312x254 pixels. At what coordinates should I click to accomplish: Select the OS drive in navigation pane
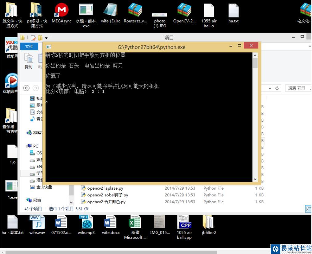click(x=36, y=153)
